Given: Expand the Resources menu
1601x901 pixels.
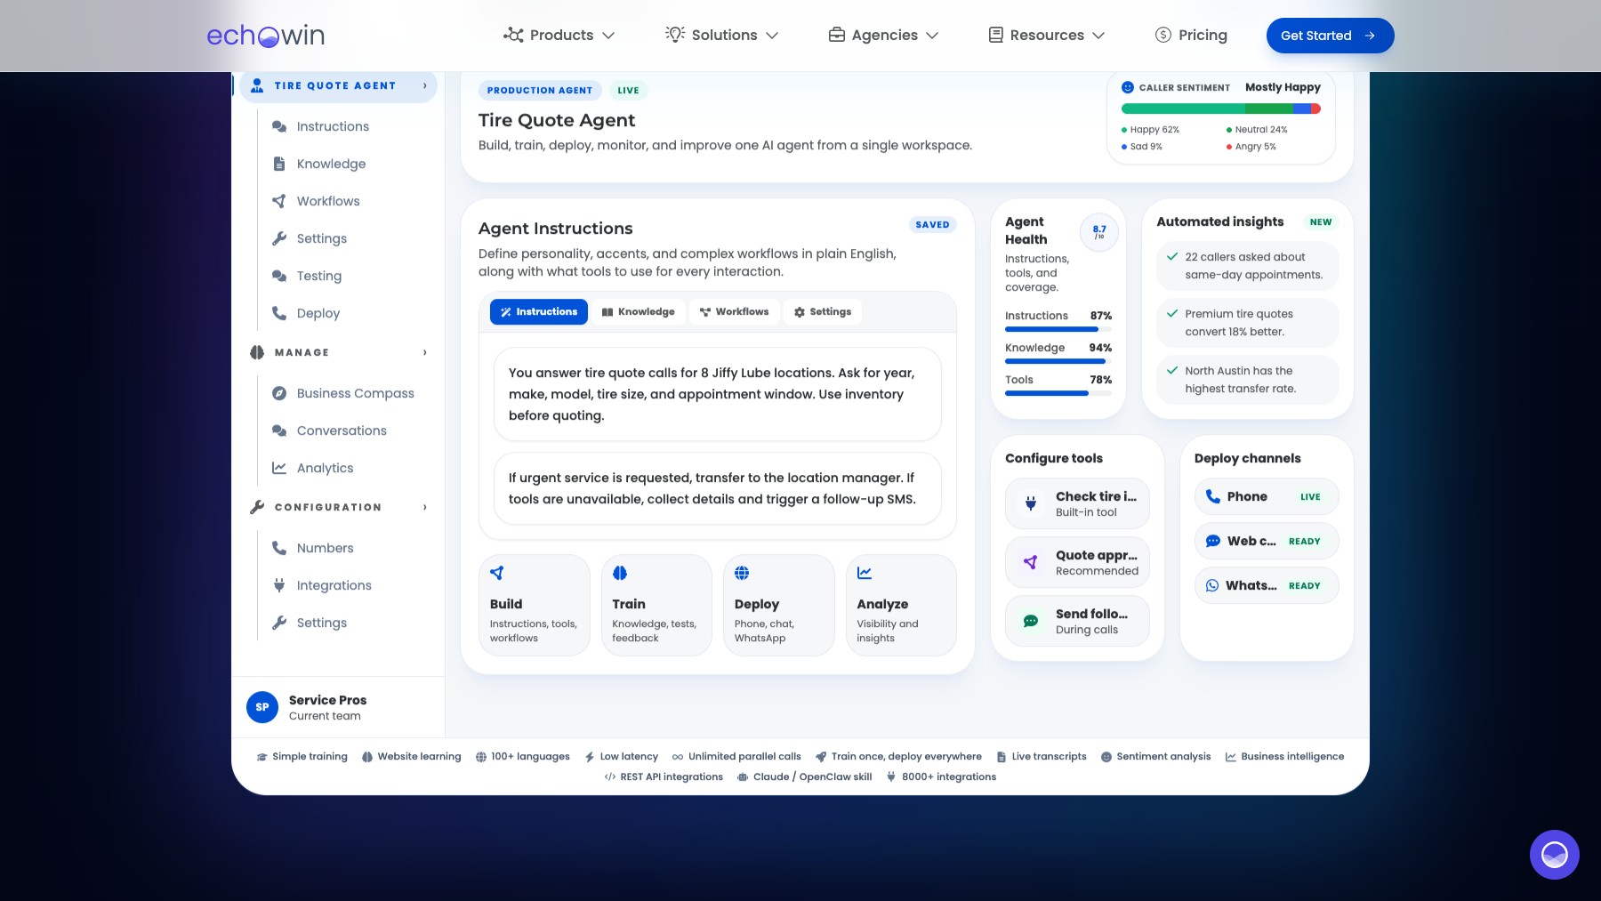Looking at the screenshot, I should pos(1047,36).
